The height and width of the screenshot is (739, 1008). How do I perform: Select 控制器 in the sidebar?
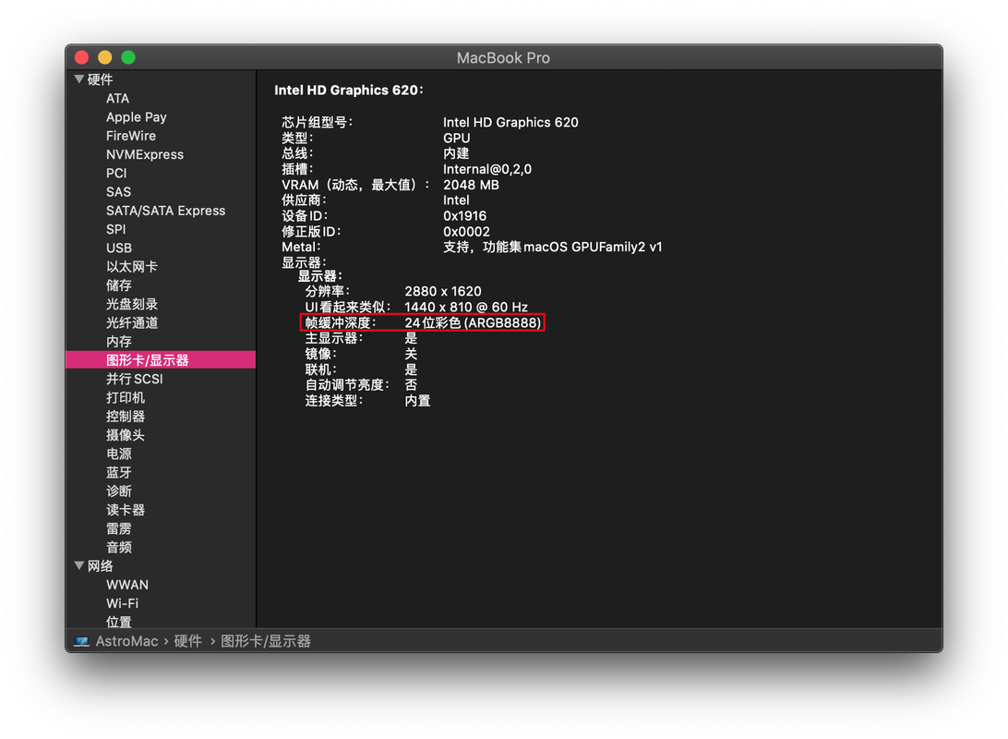126,416
